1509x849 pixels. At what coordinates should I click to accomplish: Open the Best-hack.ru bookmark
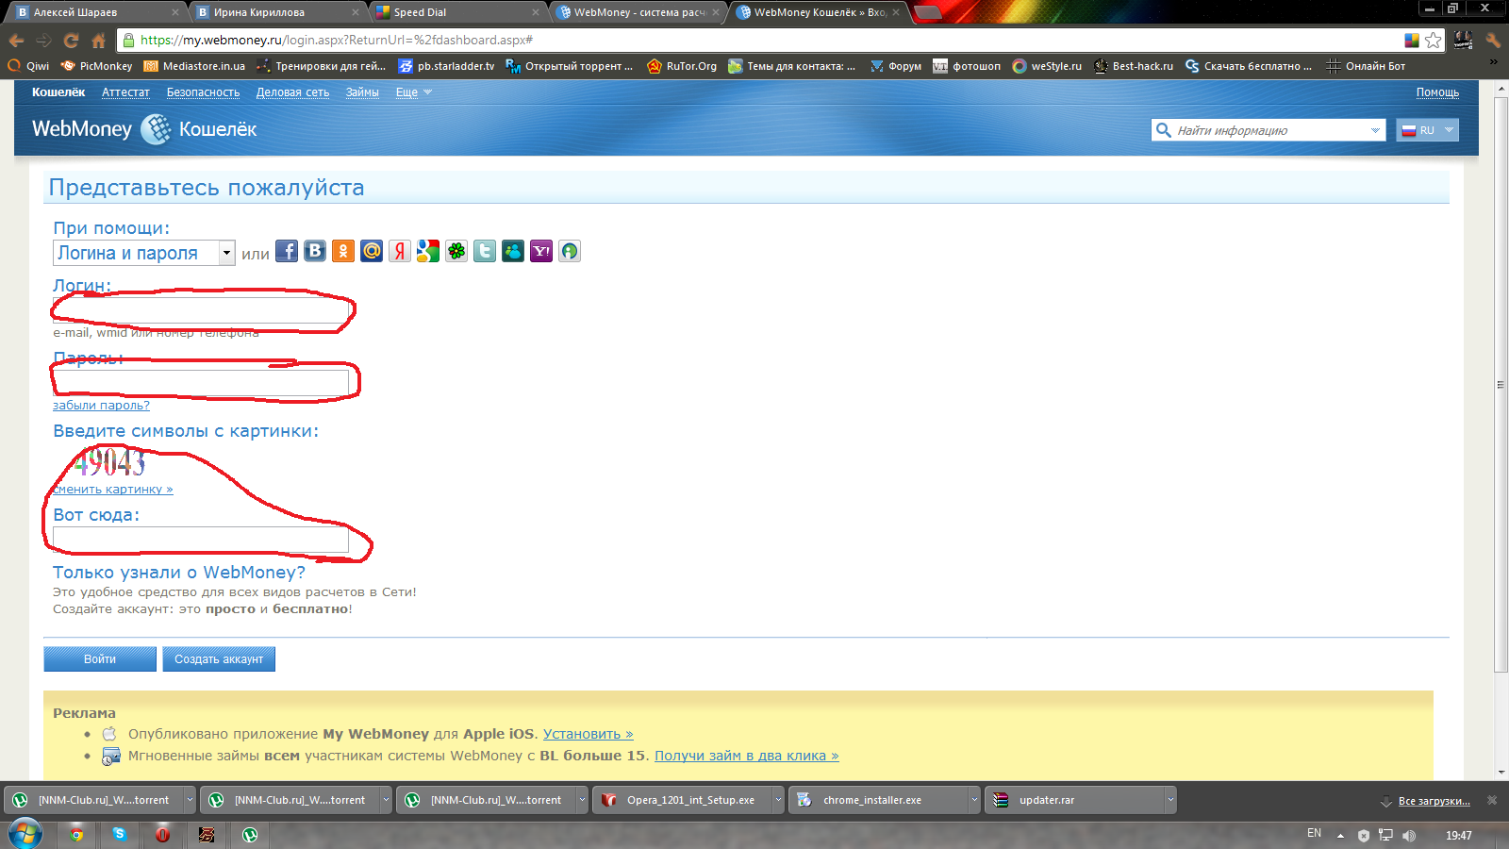coord(1134,66)
